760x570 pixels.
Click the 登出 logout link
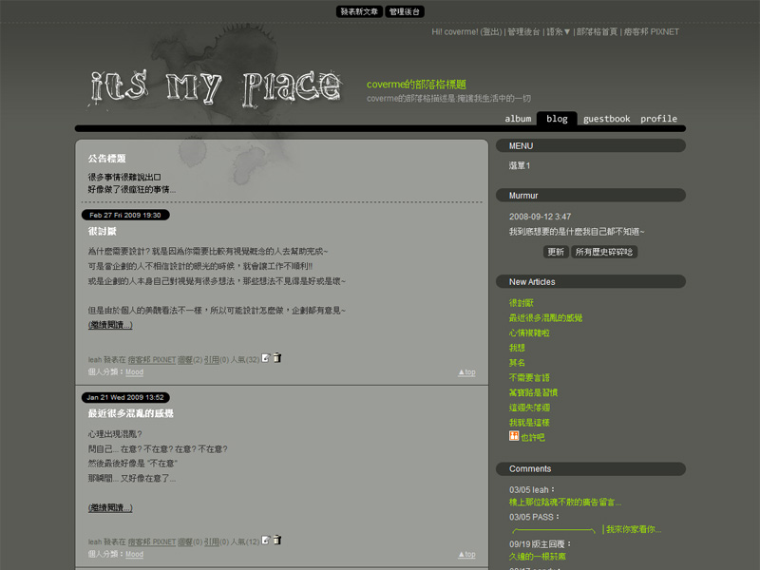[x=491, y=32]
